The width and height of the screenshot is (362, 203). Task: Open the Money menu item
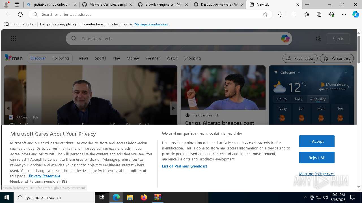pyautogui.click(x=133, y=58)
